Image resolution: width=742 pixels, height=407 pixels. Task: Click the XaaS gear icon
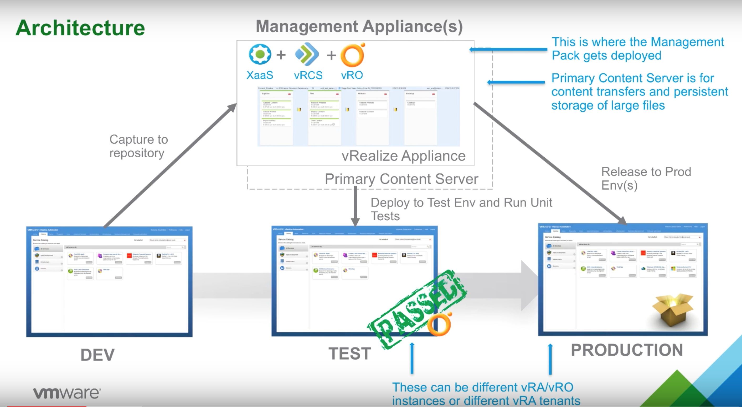pyautogui.click(x=260, y=54)
